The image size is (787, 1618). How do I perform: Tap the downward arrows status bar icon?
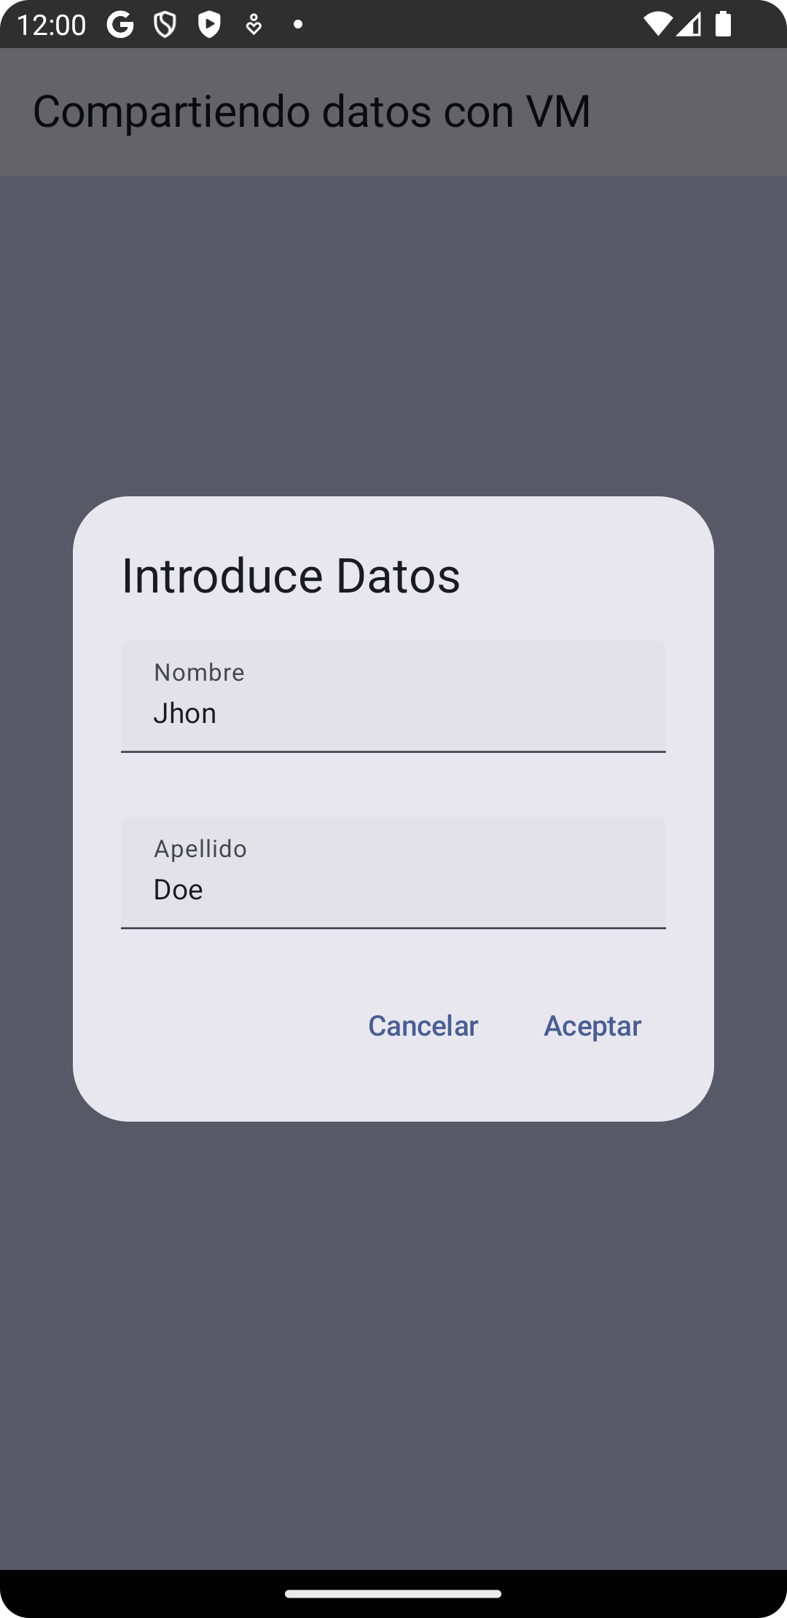point(254,25)
